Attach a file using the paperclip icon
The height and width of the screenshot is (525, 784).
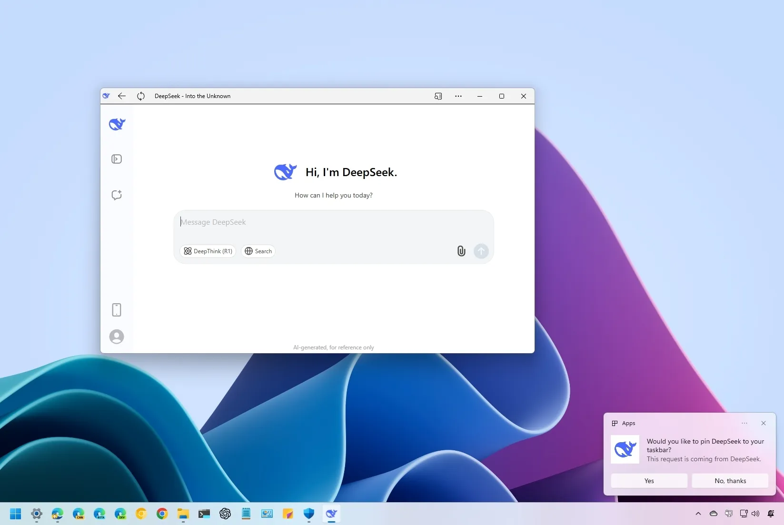coord(460,251)
